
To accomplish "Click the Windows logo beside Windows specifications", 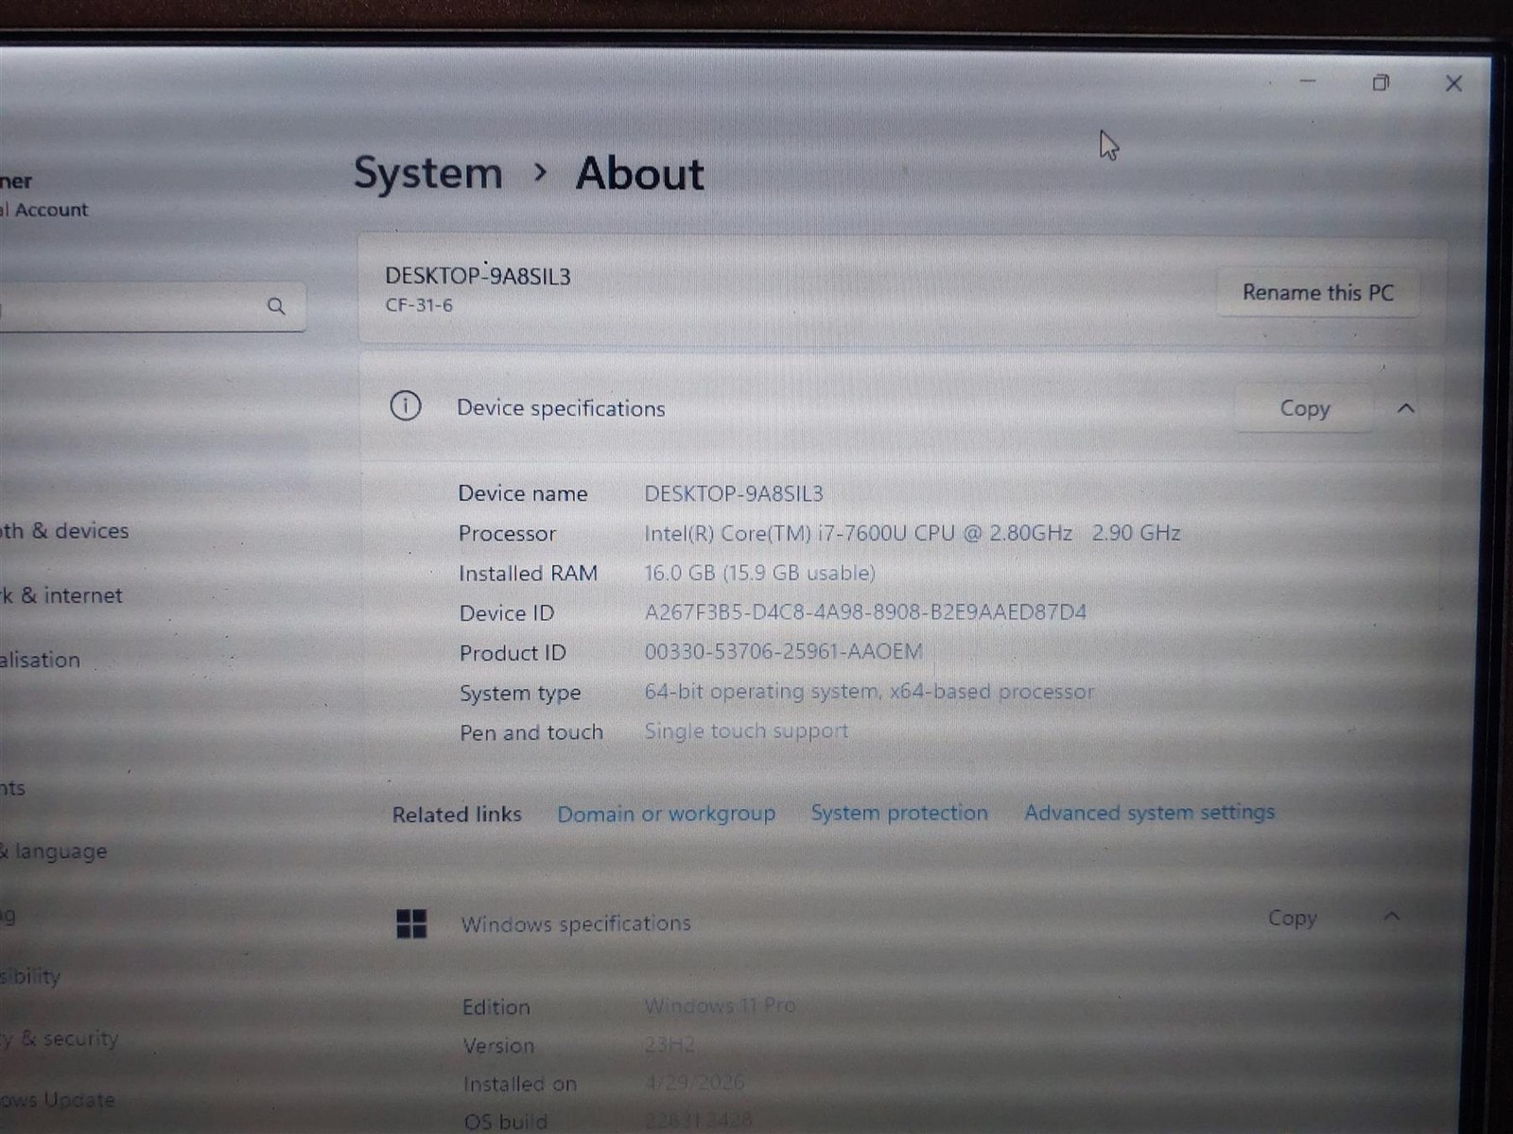I will point(411,923).
